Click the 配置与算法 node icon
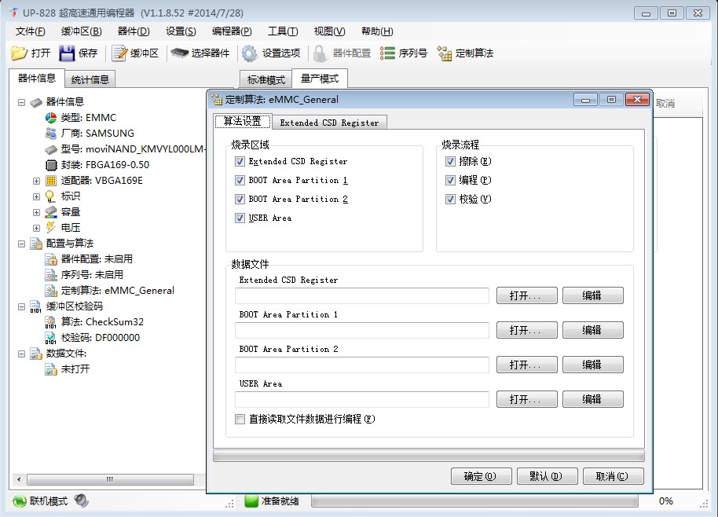Screen dimensions: 718x517 (36, 244)
